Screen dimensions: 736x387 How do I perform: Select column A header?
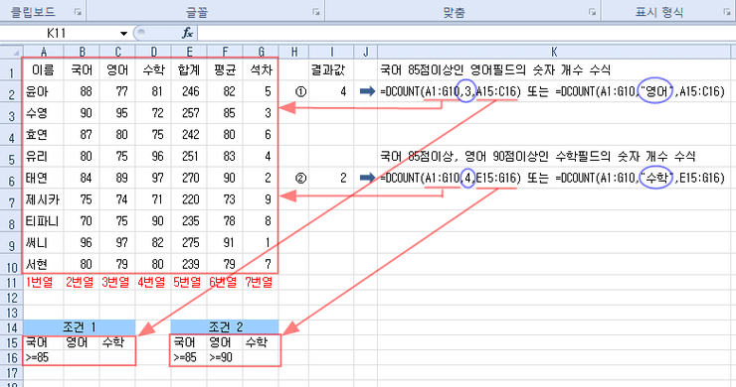tap(44, 52)
